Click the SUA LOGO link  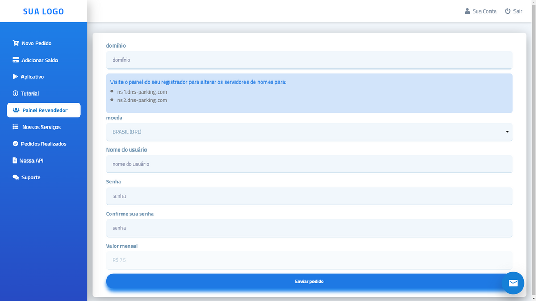43,11
